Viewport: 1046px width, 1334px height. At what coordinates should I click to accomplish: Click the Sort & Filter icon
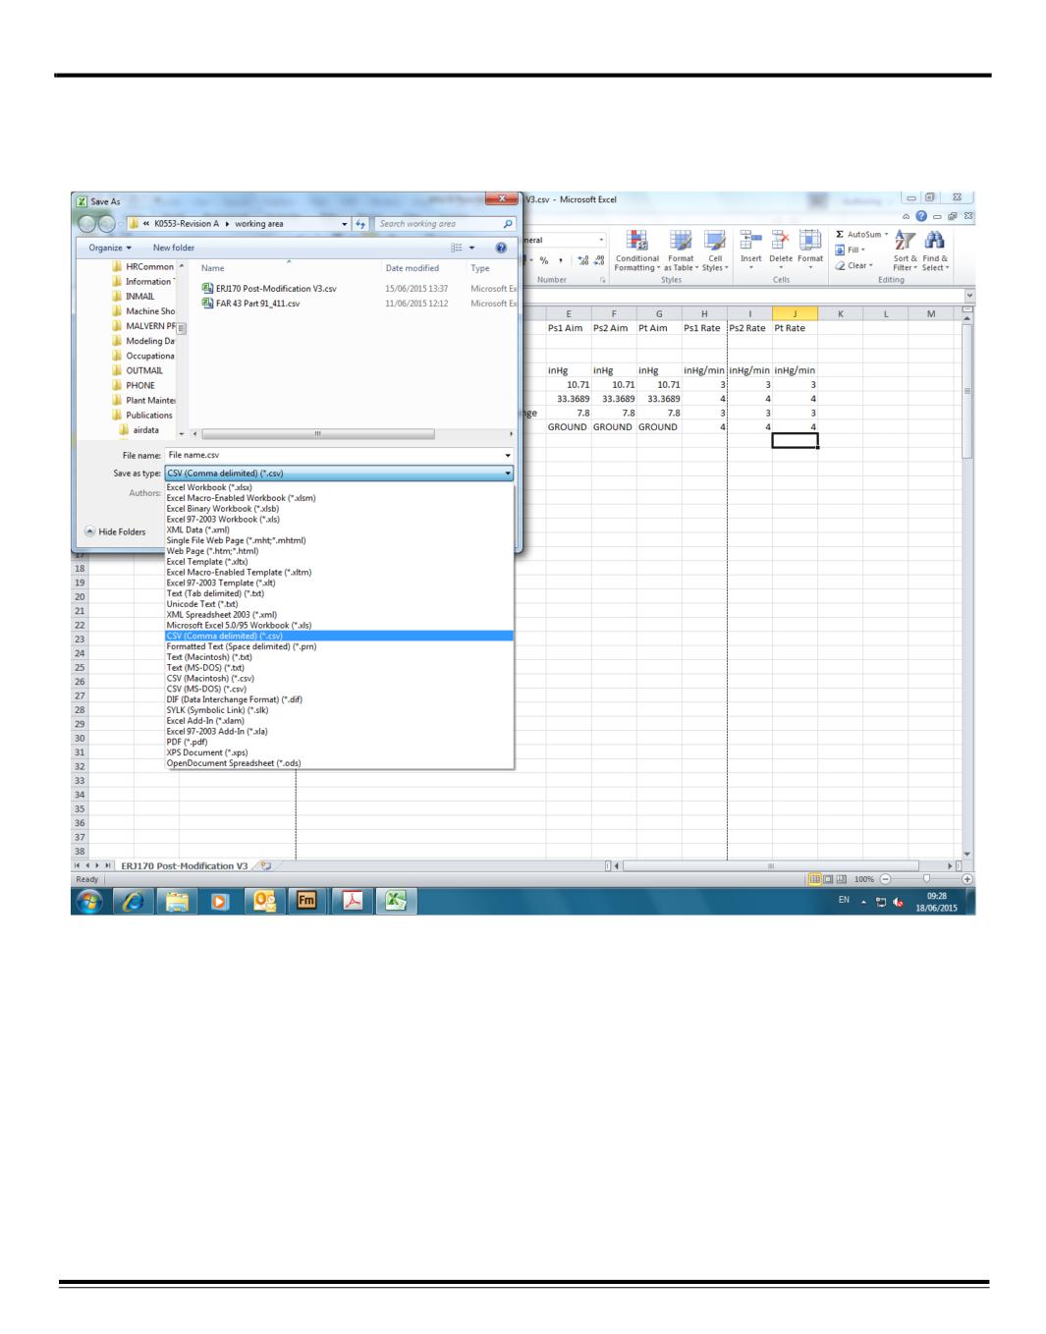tap(905, 242)
